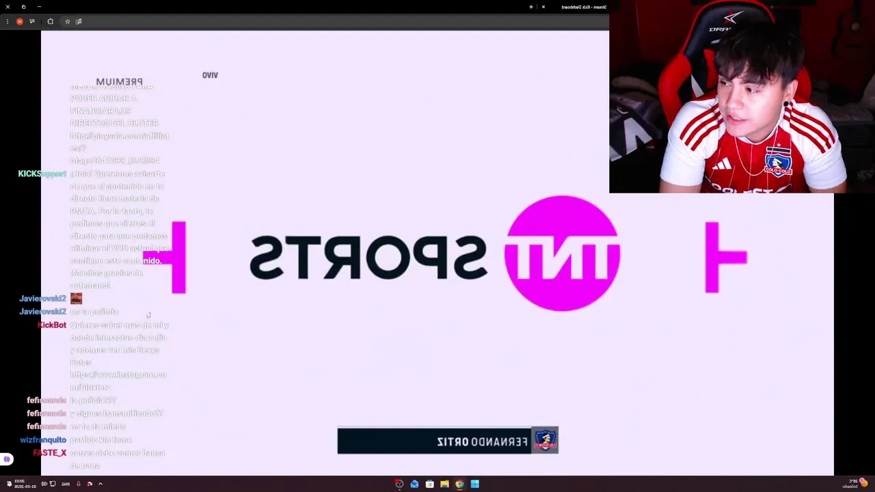Image resolution: width=875 pixels, height=492 pixels.
Task: Close the Kick Dashboard tab
Action: [543, 7]
